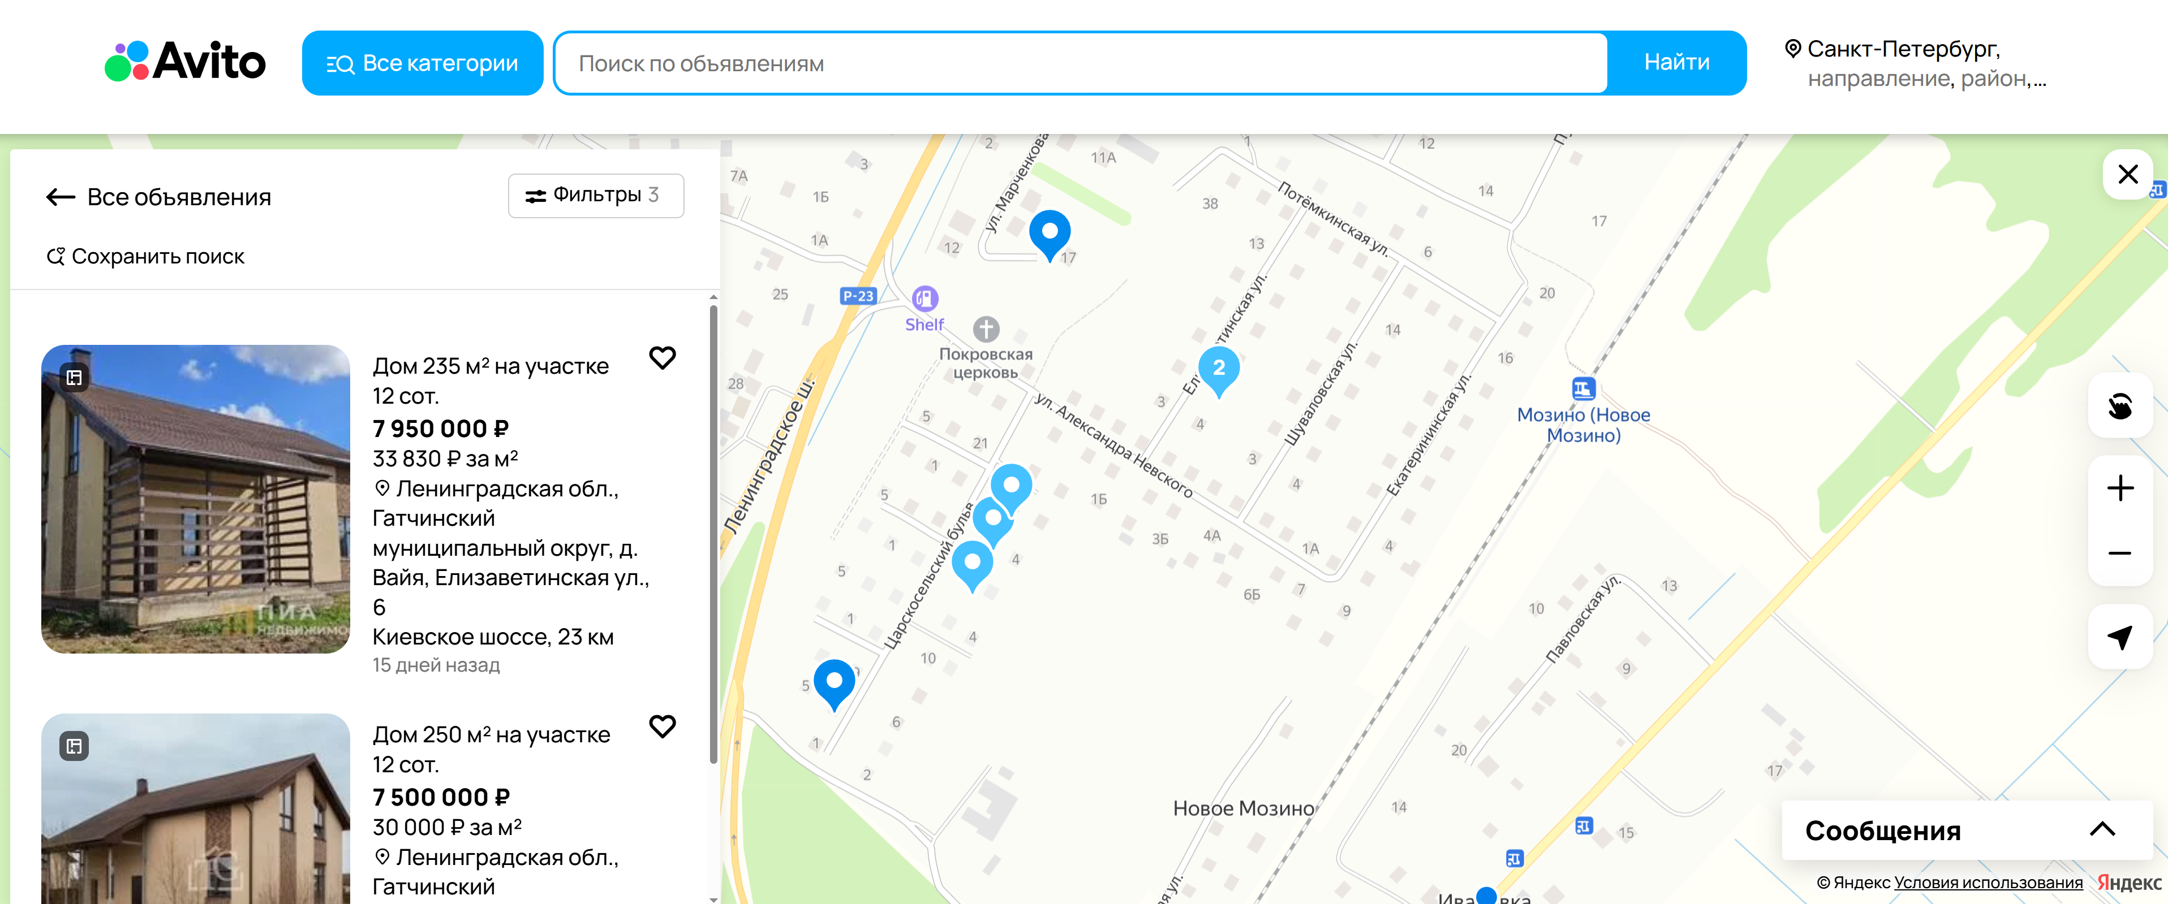Favorite the 235 м² house listing

(x=663, y=358)
